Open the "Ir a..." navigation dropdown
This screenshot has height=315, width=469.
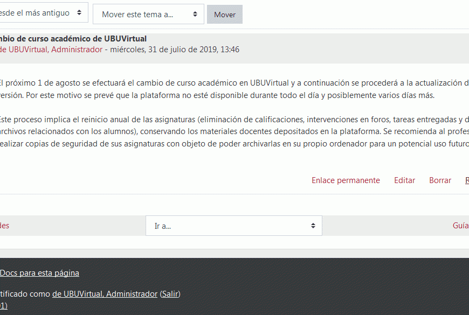pos(234,226)
